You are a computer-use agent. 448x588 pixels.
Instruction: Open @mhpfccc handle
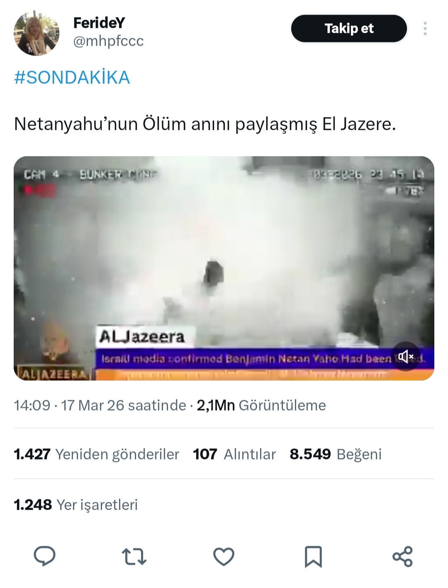click(x=109, y=41)
